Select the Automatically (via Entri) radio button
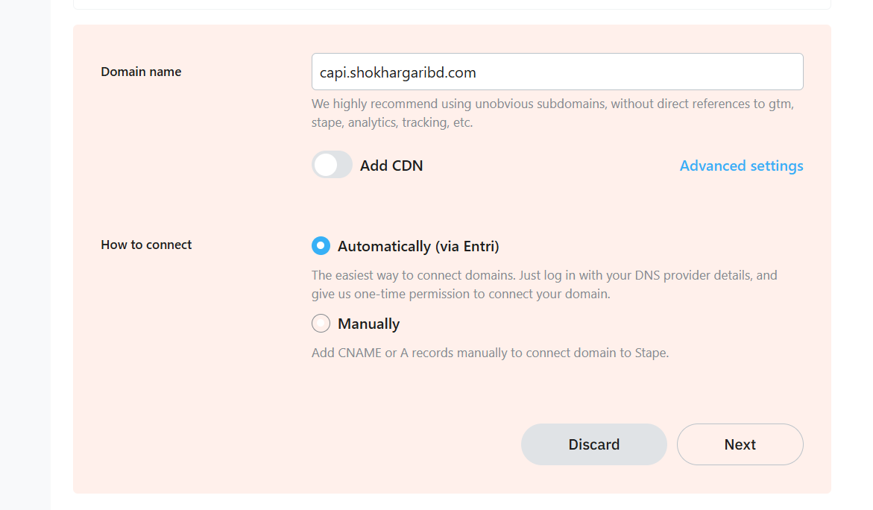The image size is (873, 510). click(321, 246)
